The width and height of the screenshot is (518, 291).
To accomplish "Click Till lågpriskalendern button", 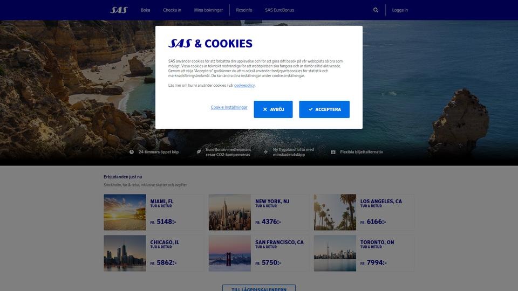I will [259, 288].
